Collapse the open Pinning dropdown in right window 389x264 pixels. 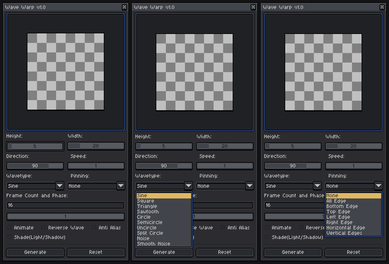[378, 186]
